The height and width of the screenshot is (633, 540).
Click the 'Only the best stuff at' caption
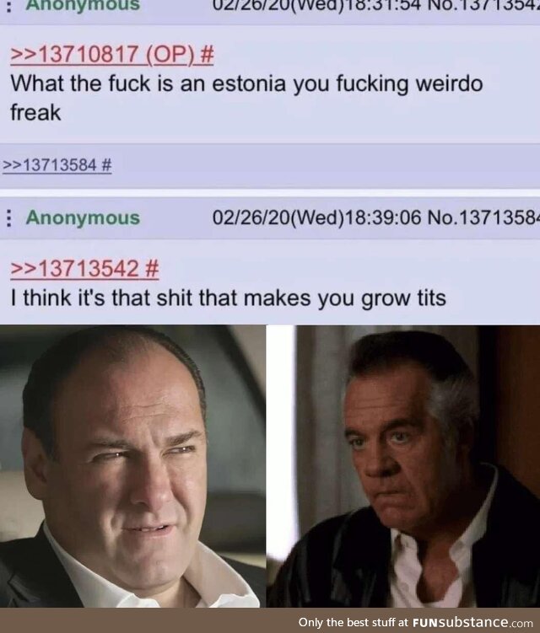[354, 622]
